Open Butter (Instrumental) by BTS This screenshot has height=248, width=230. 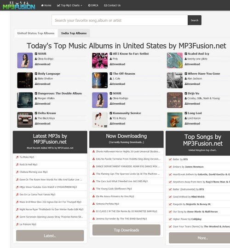click(x=188, y=189)
